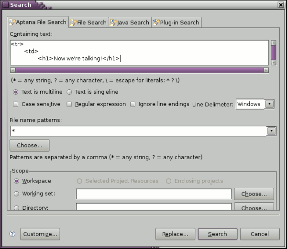The height and width of the screenshot is (249, 287).
Task: Click vertical scrollbar thumb of text area
Action: click(x=274, y=53)
